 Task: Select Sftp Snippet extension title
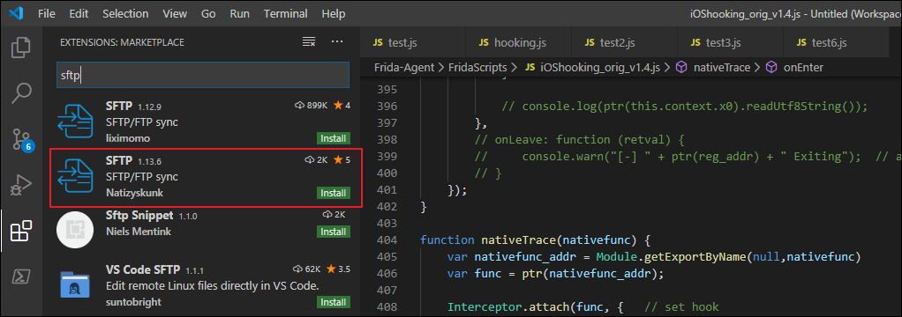coord(139,216)
